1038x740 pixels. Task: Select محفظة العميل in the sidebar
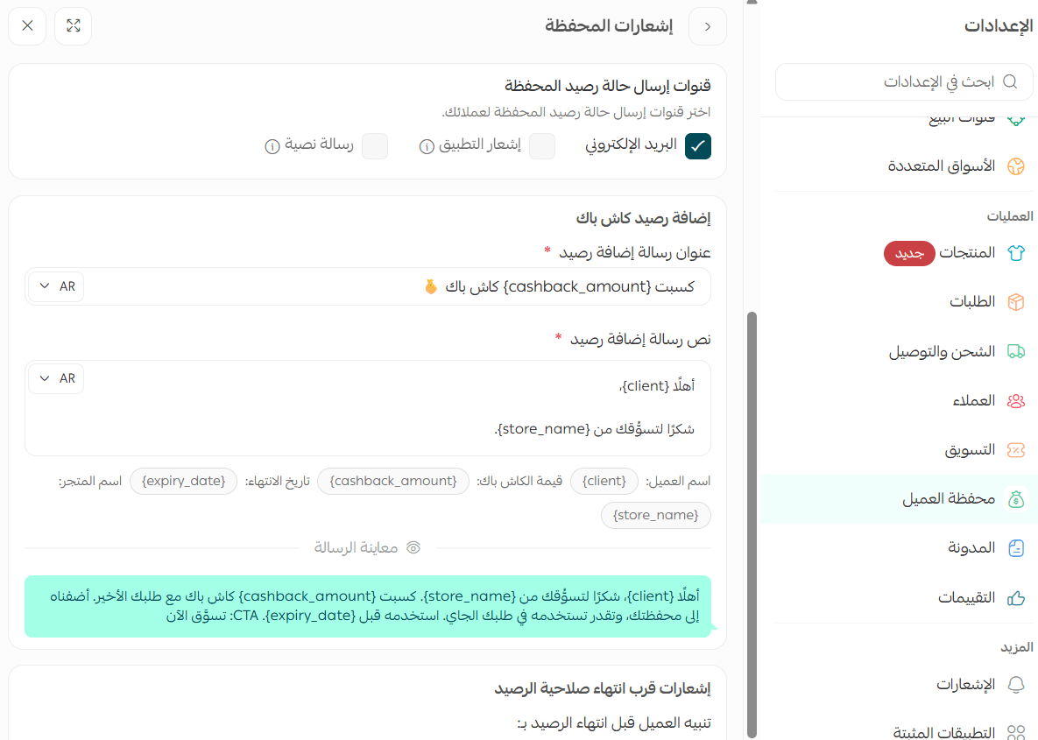[x=899, y=499]
